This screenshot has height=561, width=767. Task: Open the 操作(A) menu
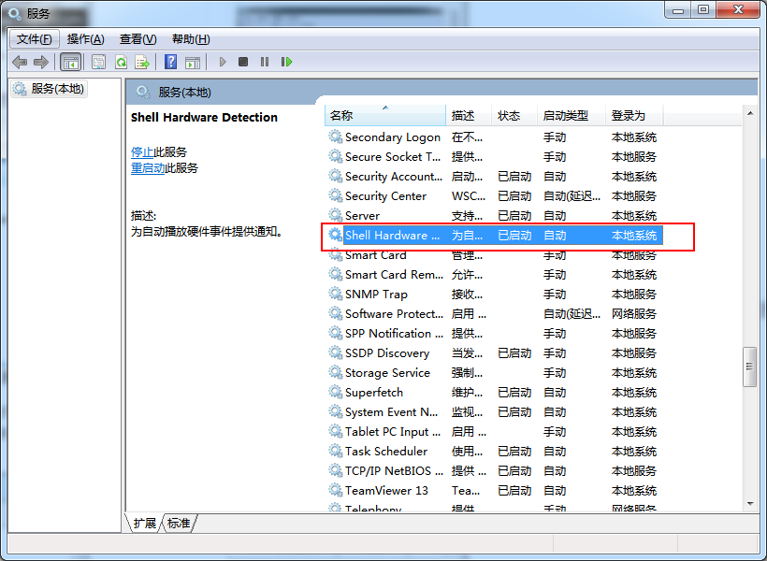click(85, 38)
